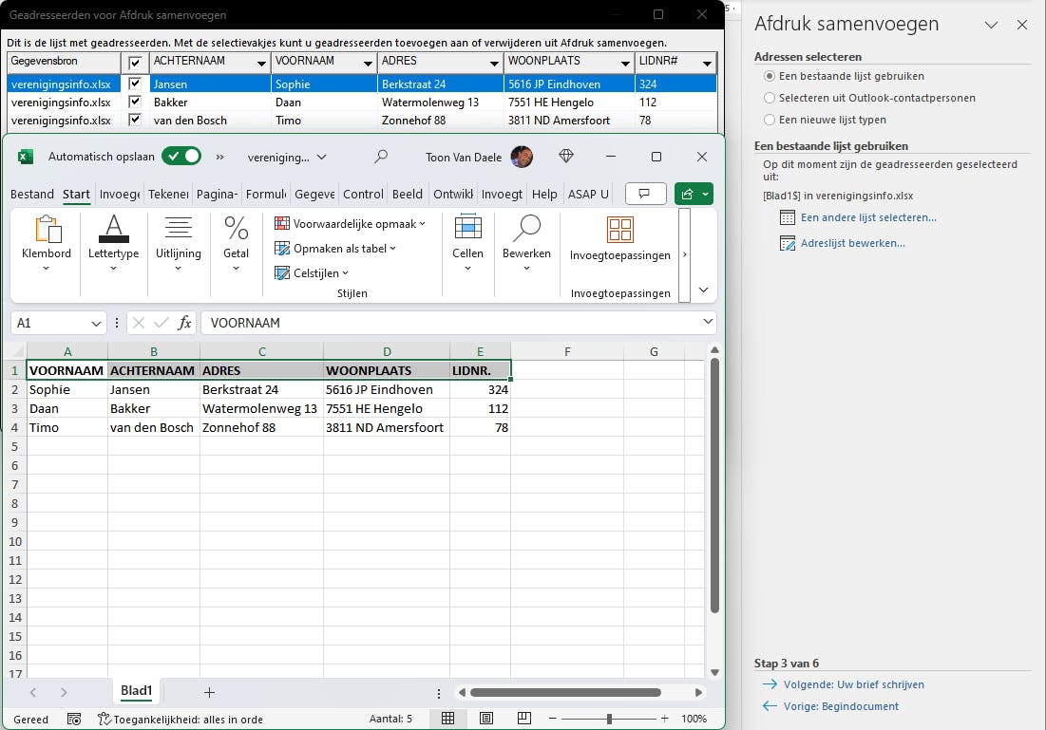Select 'Een nieuwe lijst typen' radio button
The height and width of the screenshot is (730, 1046).
coord(770,120)
